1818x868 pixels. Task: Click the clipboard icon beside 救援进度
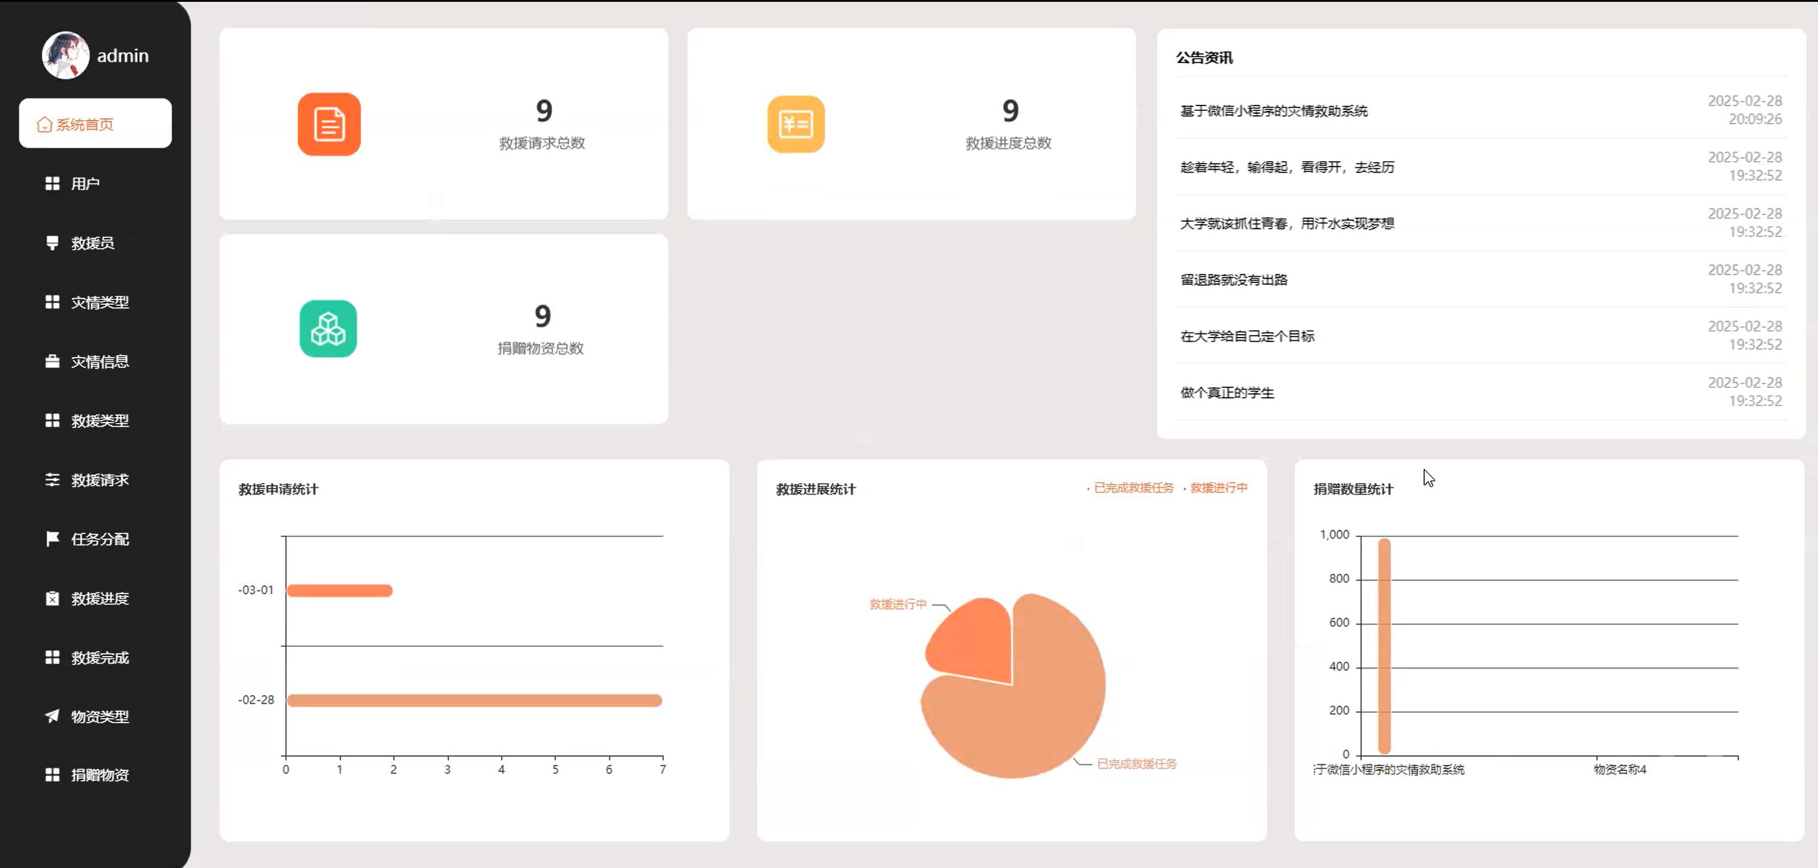(52, 598)
